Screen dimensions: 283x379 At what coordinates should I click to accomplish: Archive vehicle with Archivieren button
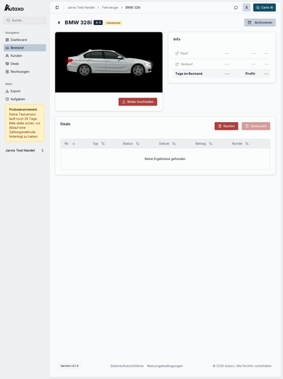260,23
